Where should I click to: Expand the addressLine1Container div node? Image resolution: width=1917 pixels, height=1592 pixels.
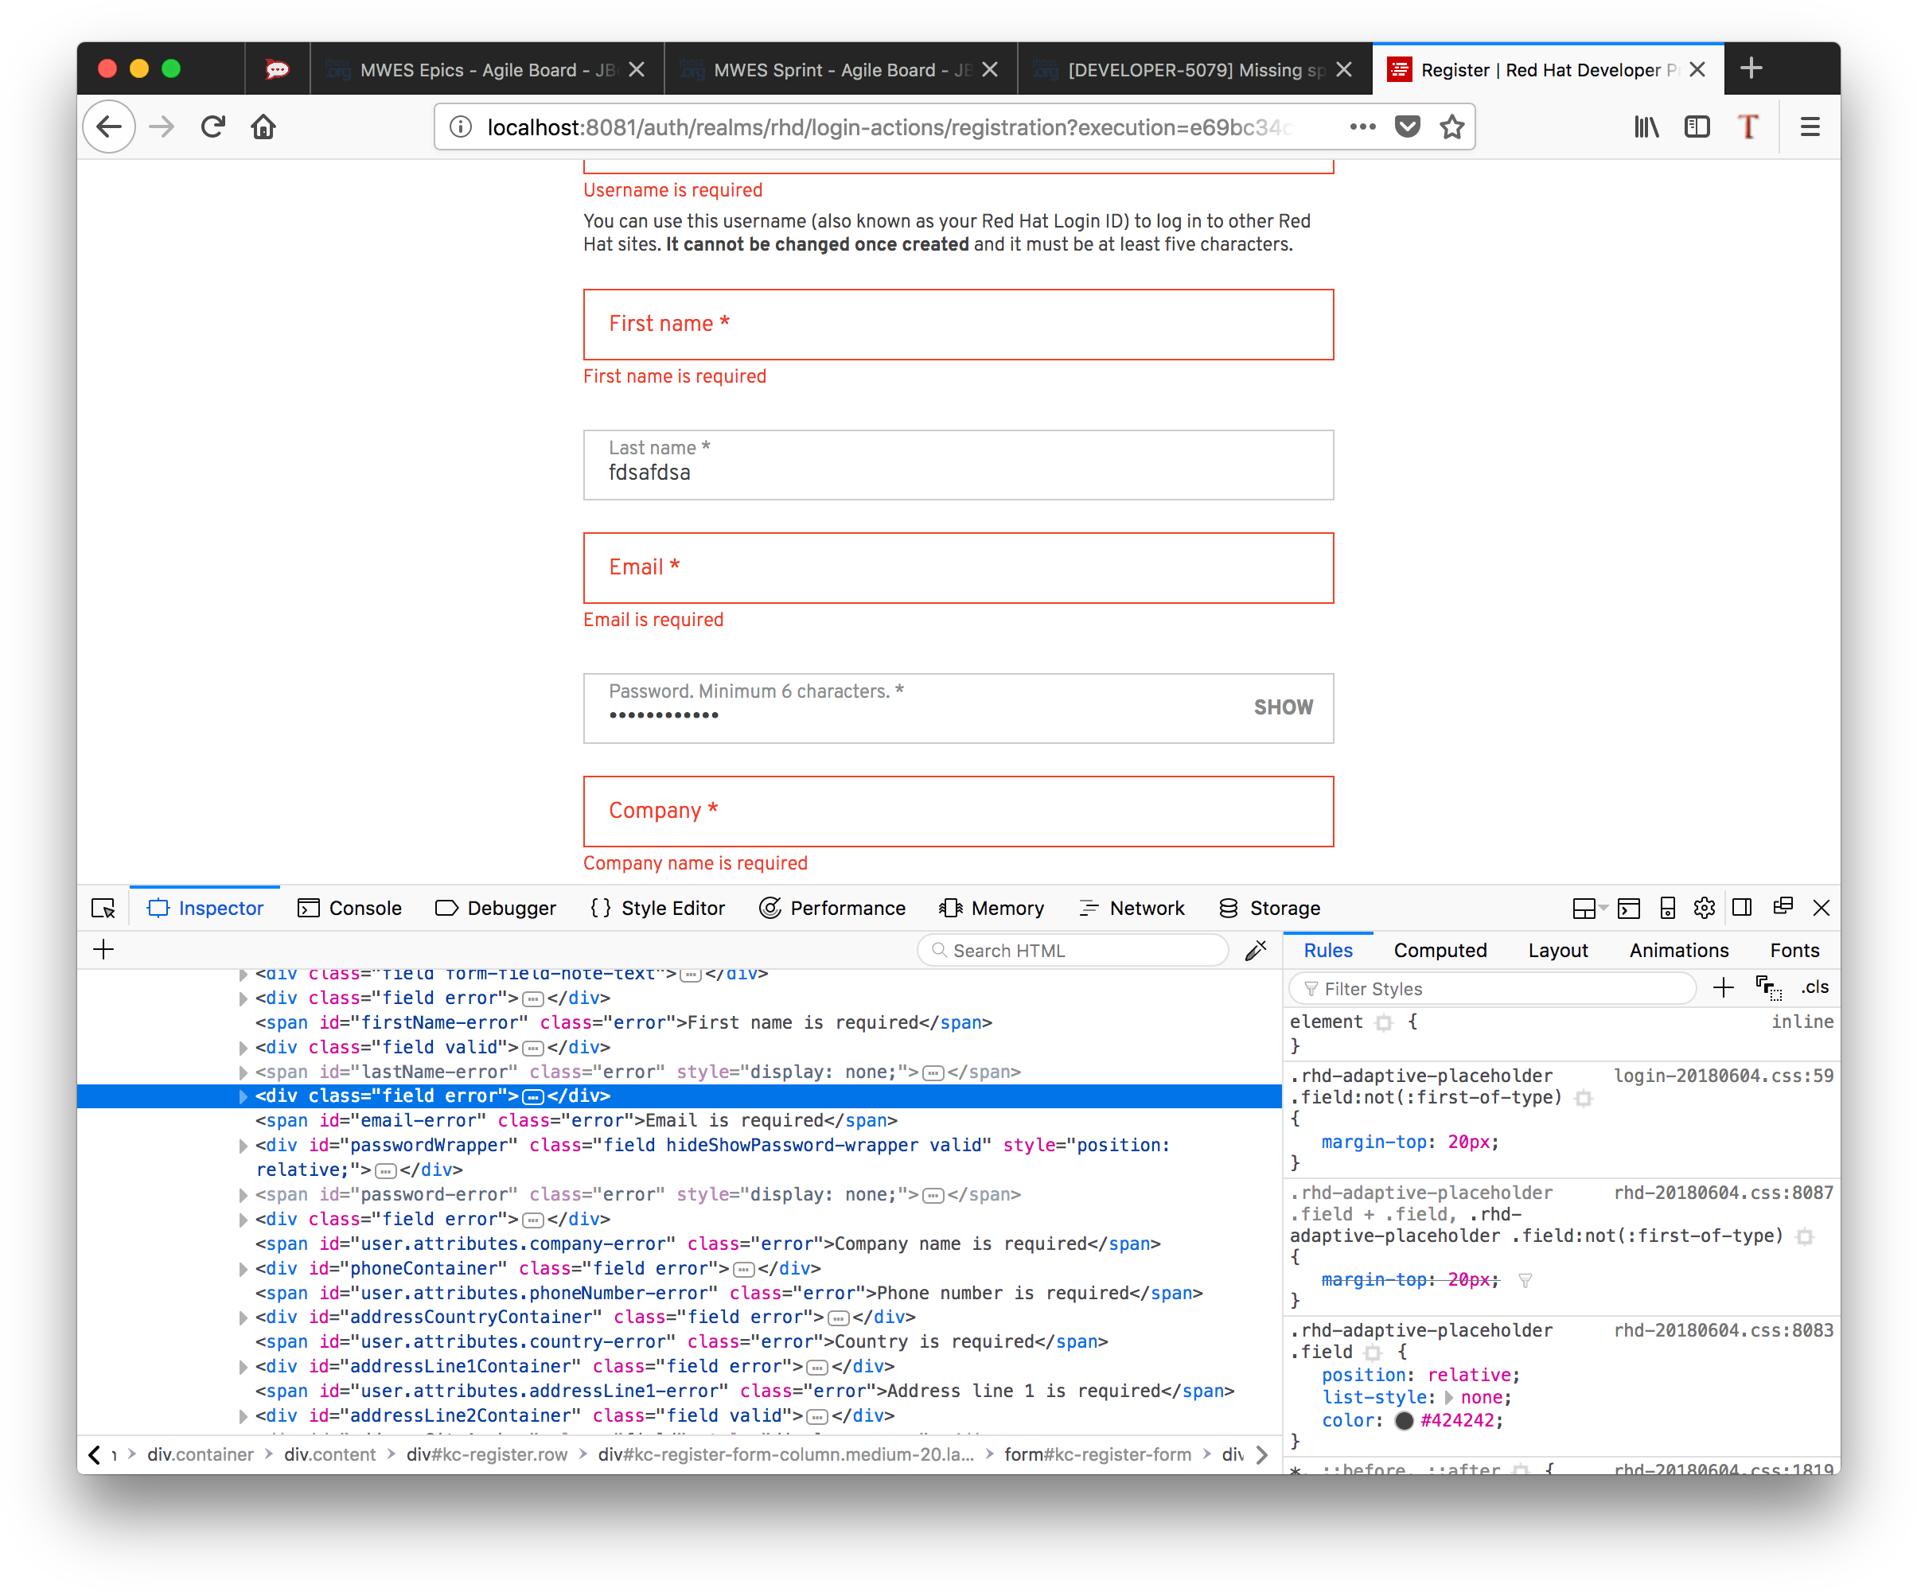243,1367
